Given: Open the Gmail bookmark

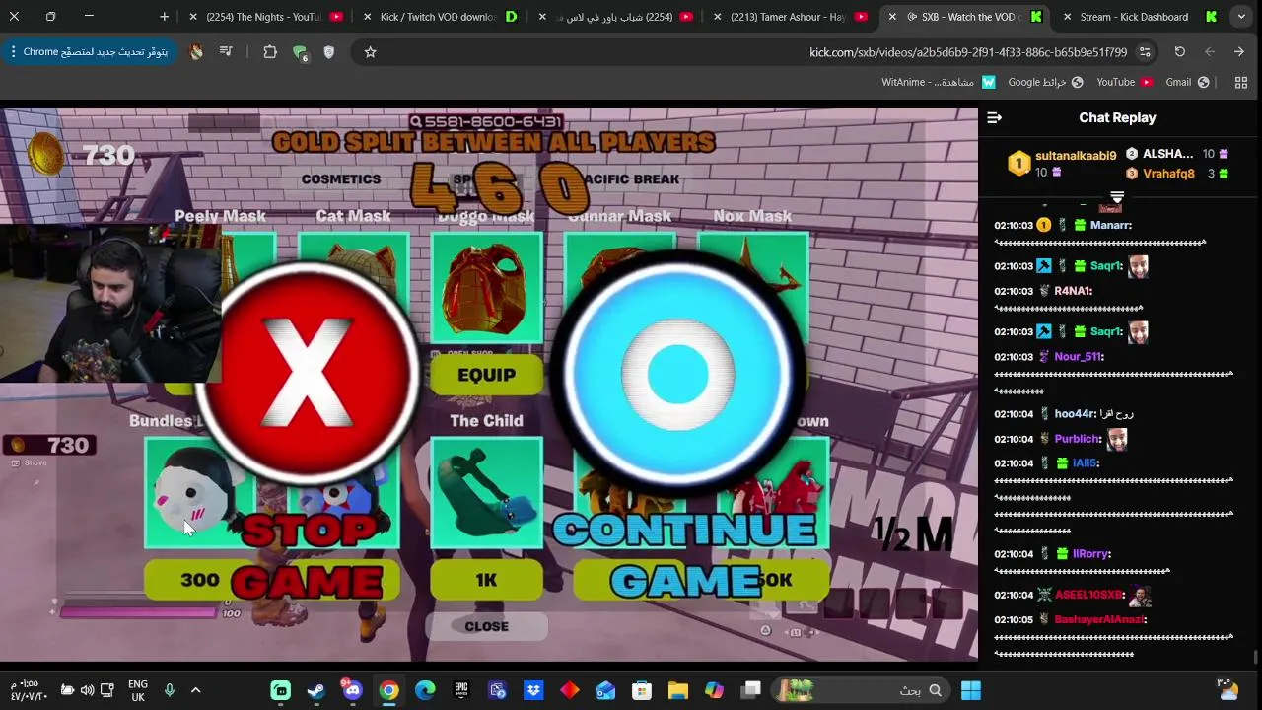Looking at the screenshot, I should pos(1187,83).
